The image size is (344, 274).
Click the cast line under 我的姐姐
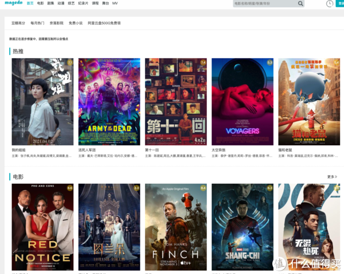[x=42, y=156]
